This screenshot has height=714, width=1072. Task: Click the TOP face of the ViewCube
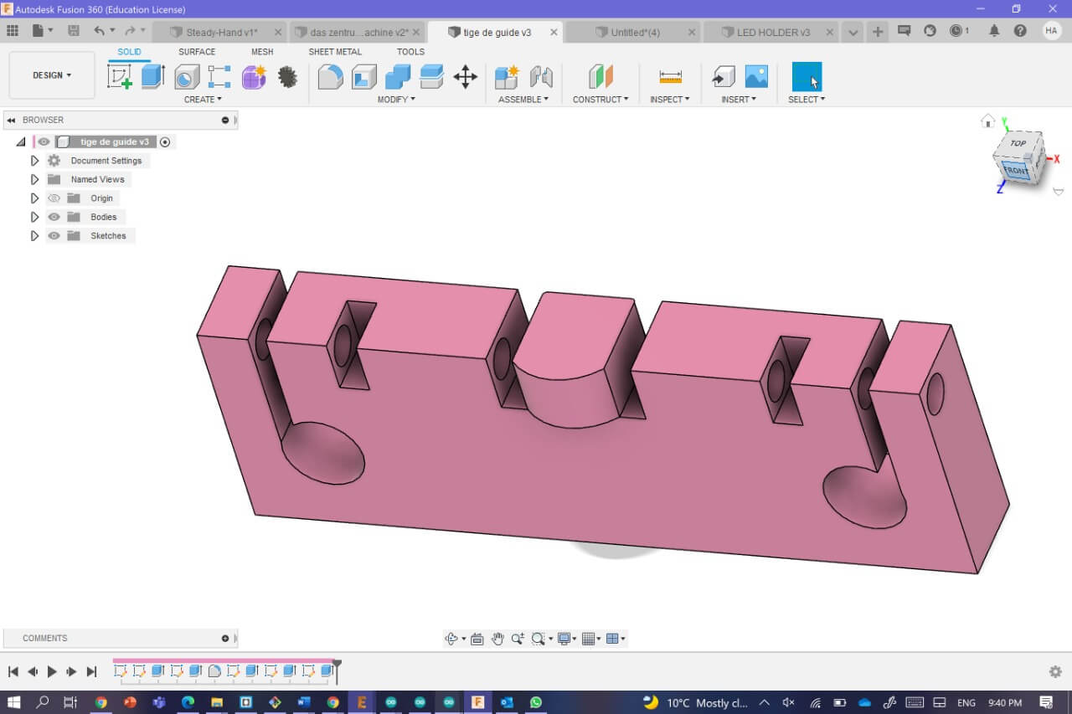coord(1018,143)
